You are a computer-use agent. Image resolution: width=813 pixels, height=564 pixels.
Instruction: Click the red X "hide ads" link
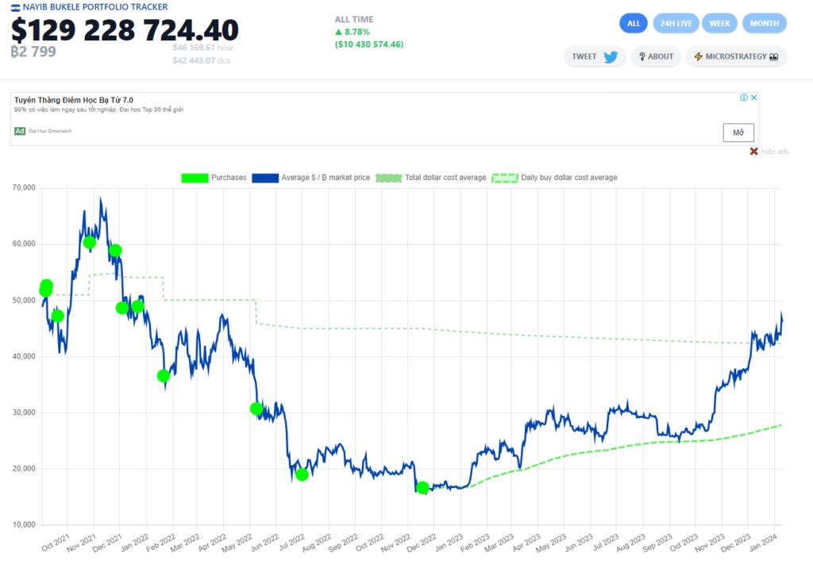(x=769, y=152)
